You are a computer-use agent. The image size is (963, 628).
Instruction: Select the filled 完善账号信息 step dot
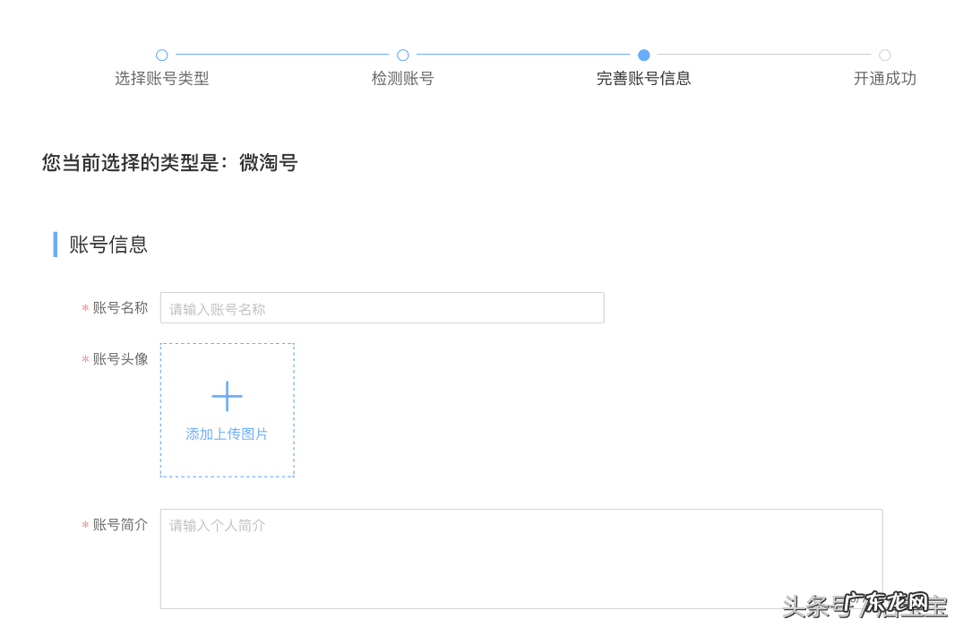click(643, 55)
